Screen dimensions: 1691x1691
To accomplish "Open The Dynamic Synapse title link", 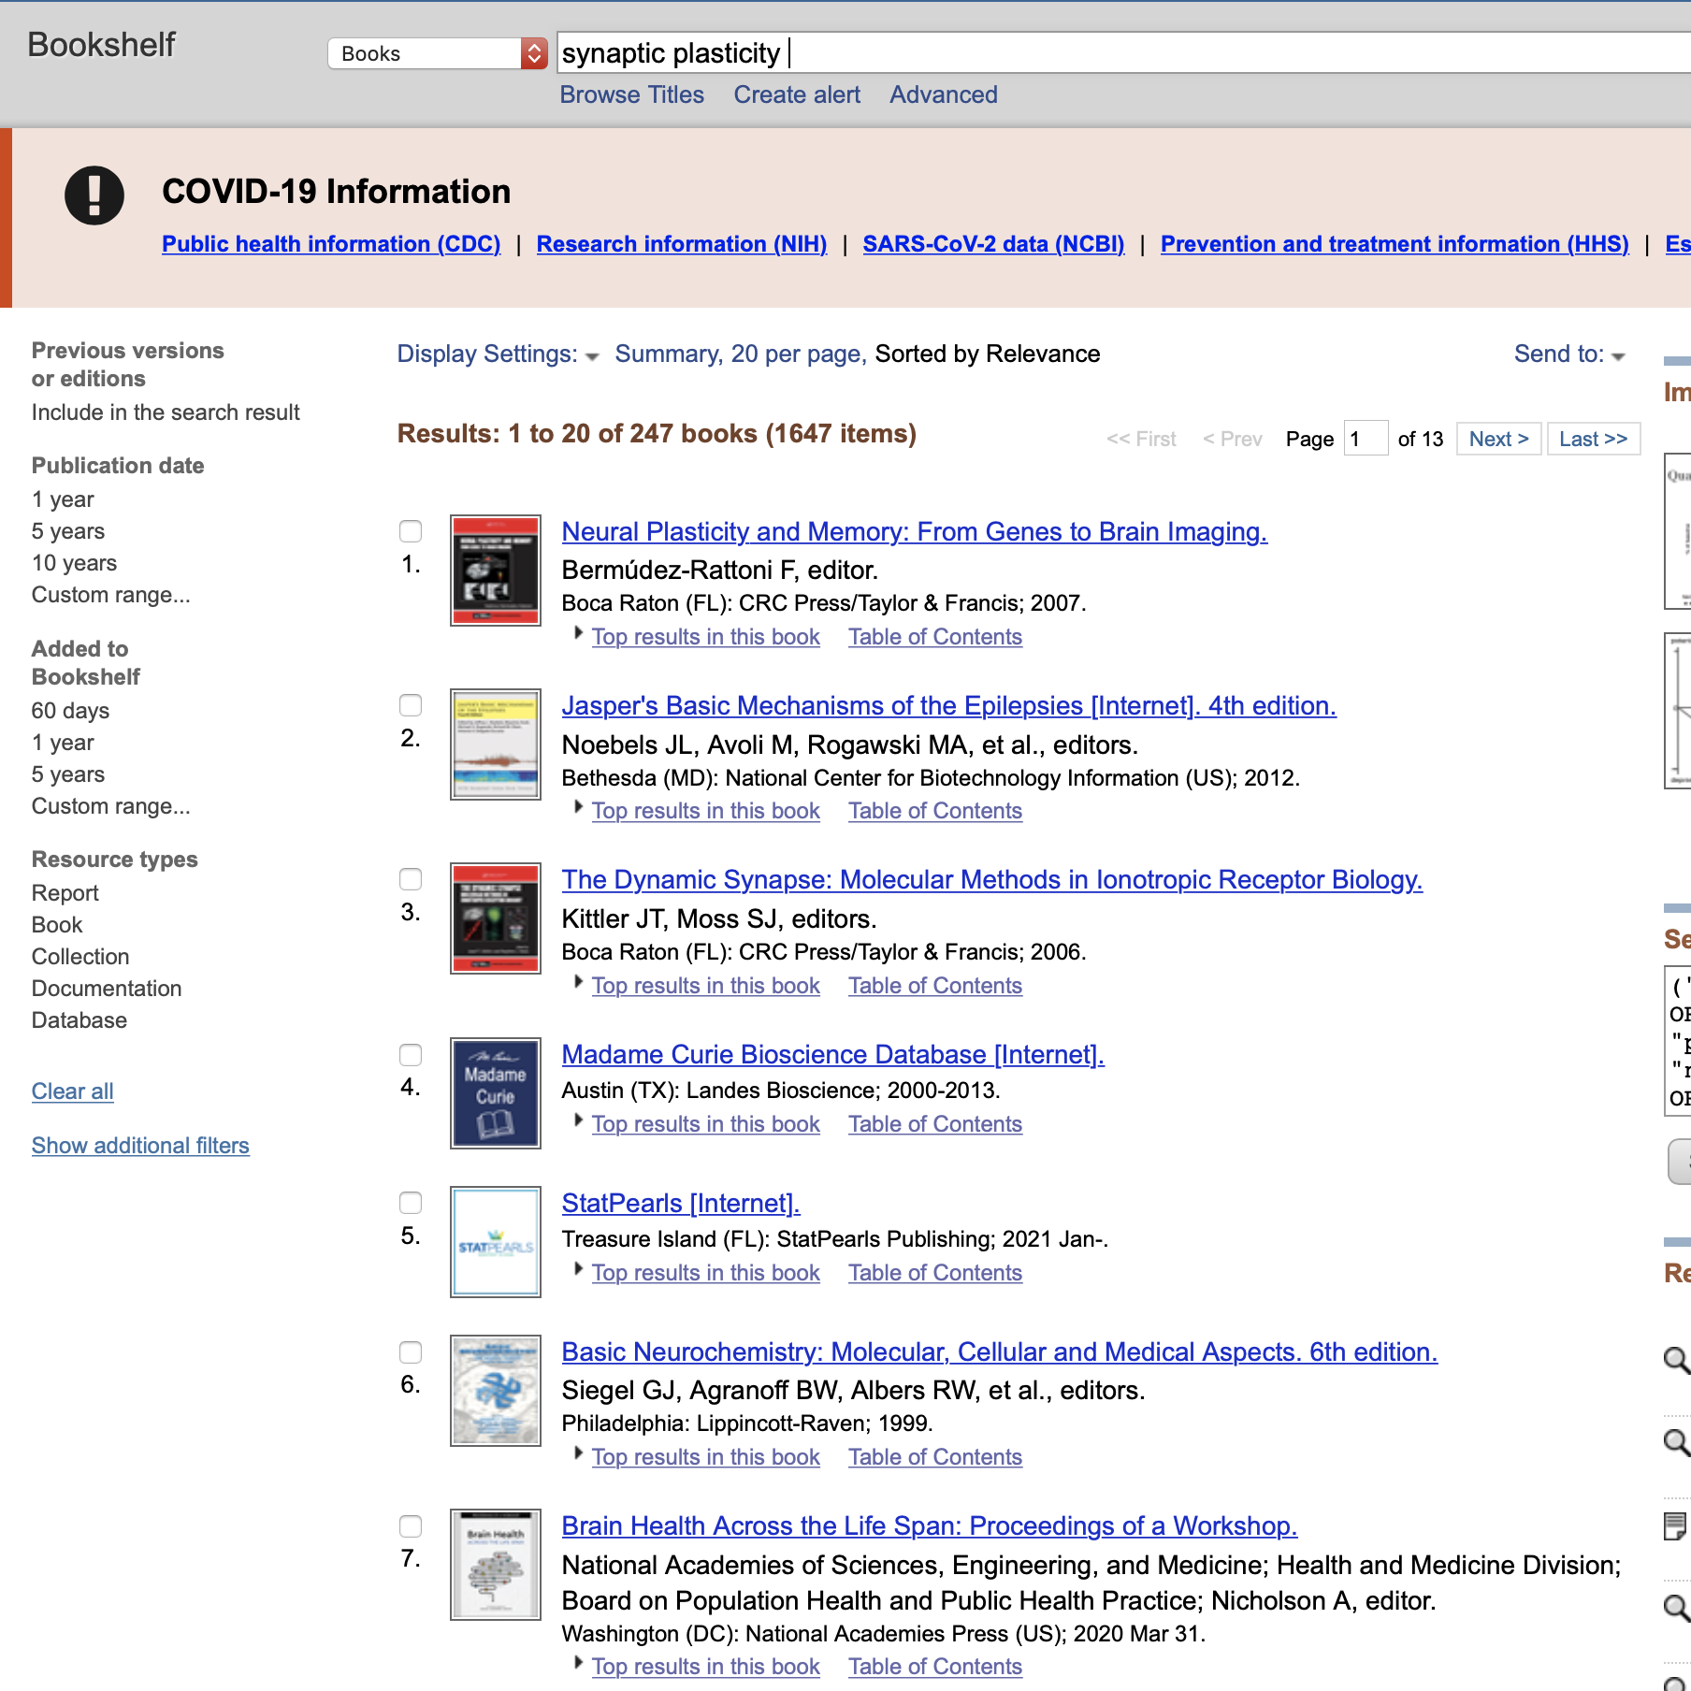I will click(x=991, y=879).
